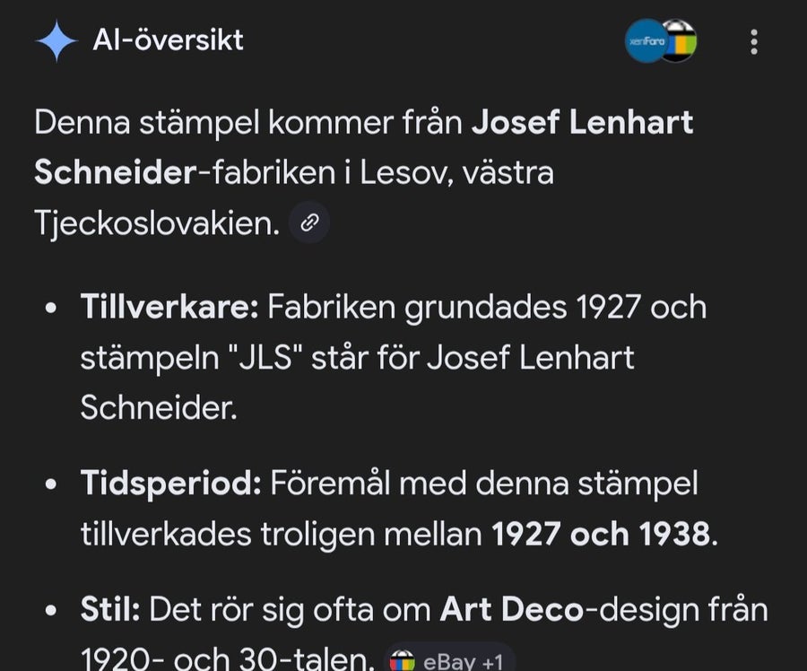The image size is (807, 671).
Task: Click the bold word Schneider before -fabriken
Action: click(116, 172)
